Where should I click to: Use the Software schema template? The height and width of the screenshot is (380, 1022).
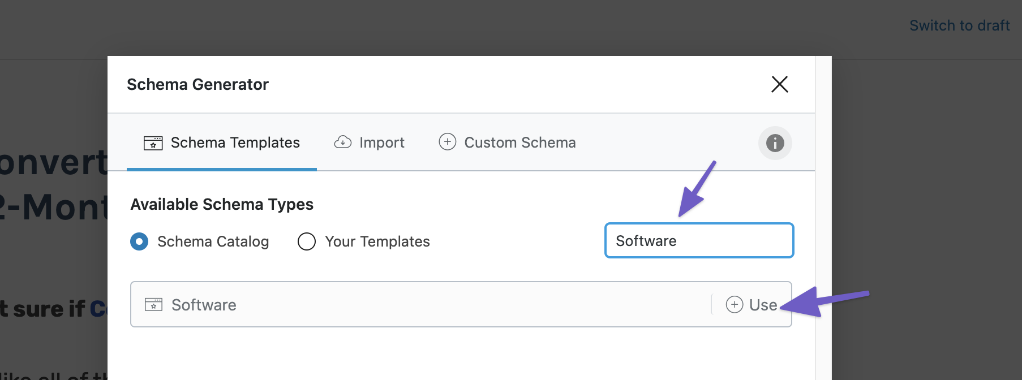tap(752, 305)
